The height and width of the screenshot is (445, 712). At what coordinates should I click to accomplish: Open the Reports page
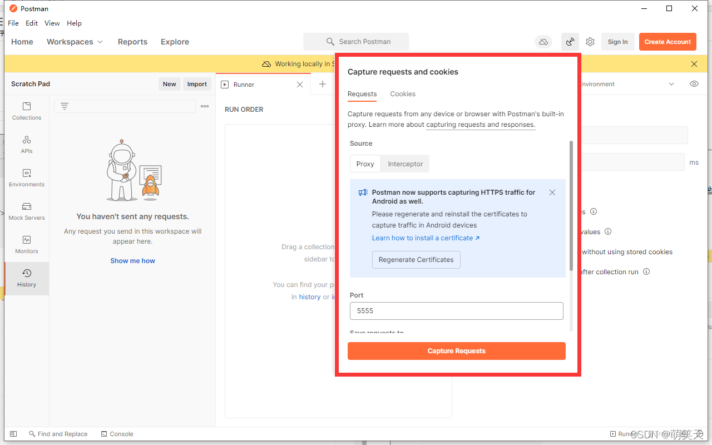(x=132, y=42)
